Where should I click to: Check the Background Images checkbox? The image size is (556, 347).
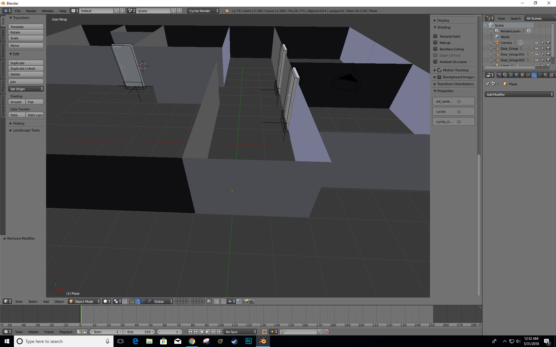[440, 77]
